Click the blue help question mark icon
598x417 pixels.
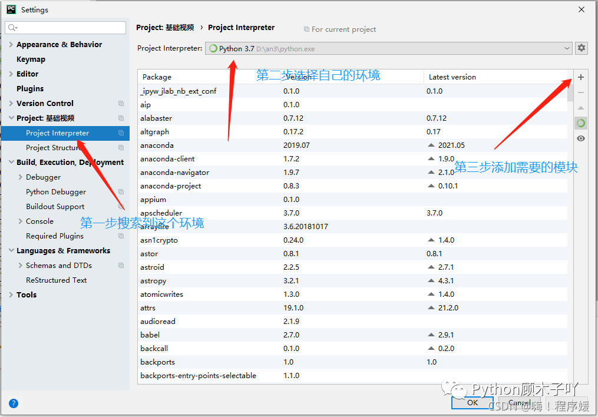pos(14,403)
